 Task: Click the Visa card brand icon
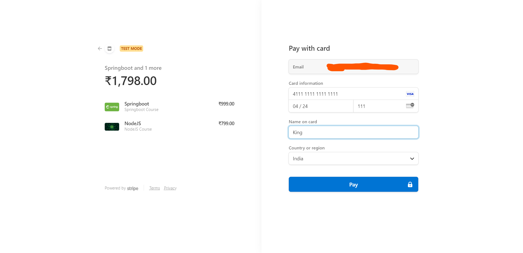click(x=410, y=94)
